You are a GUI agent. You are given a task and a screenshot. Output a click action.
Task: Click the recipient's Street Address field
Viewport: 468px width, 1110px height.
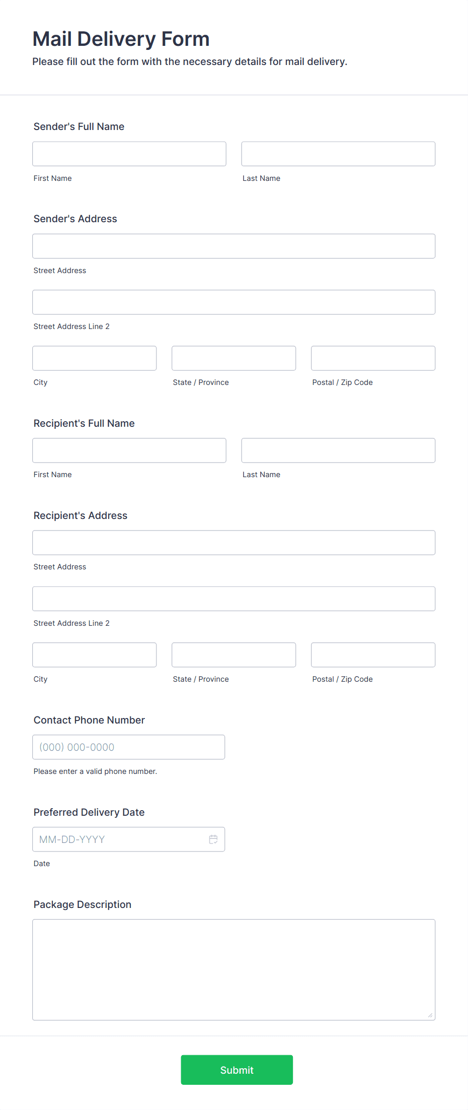tap(234, 543)
